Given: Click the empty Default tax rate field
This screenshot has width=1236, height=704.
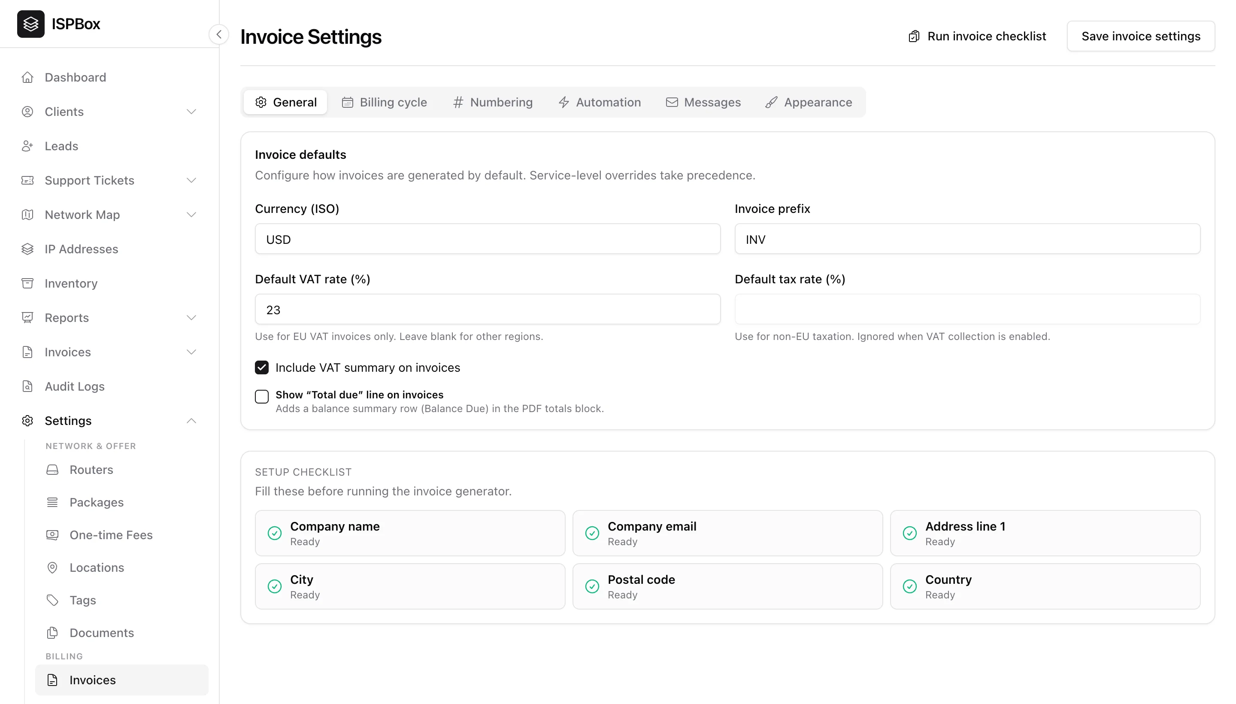Looking at the screenshot, I should [x=967, y=310].
